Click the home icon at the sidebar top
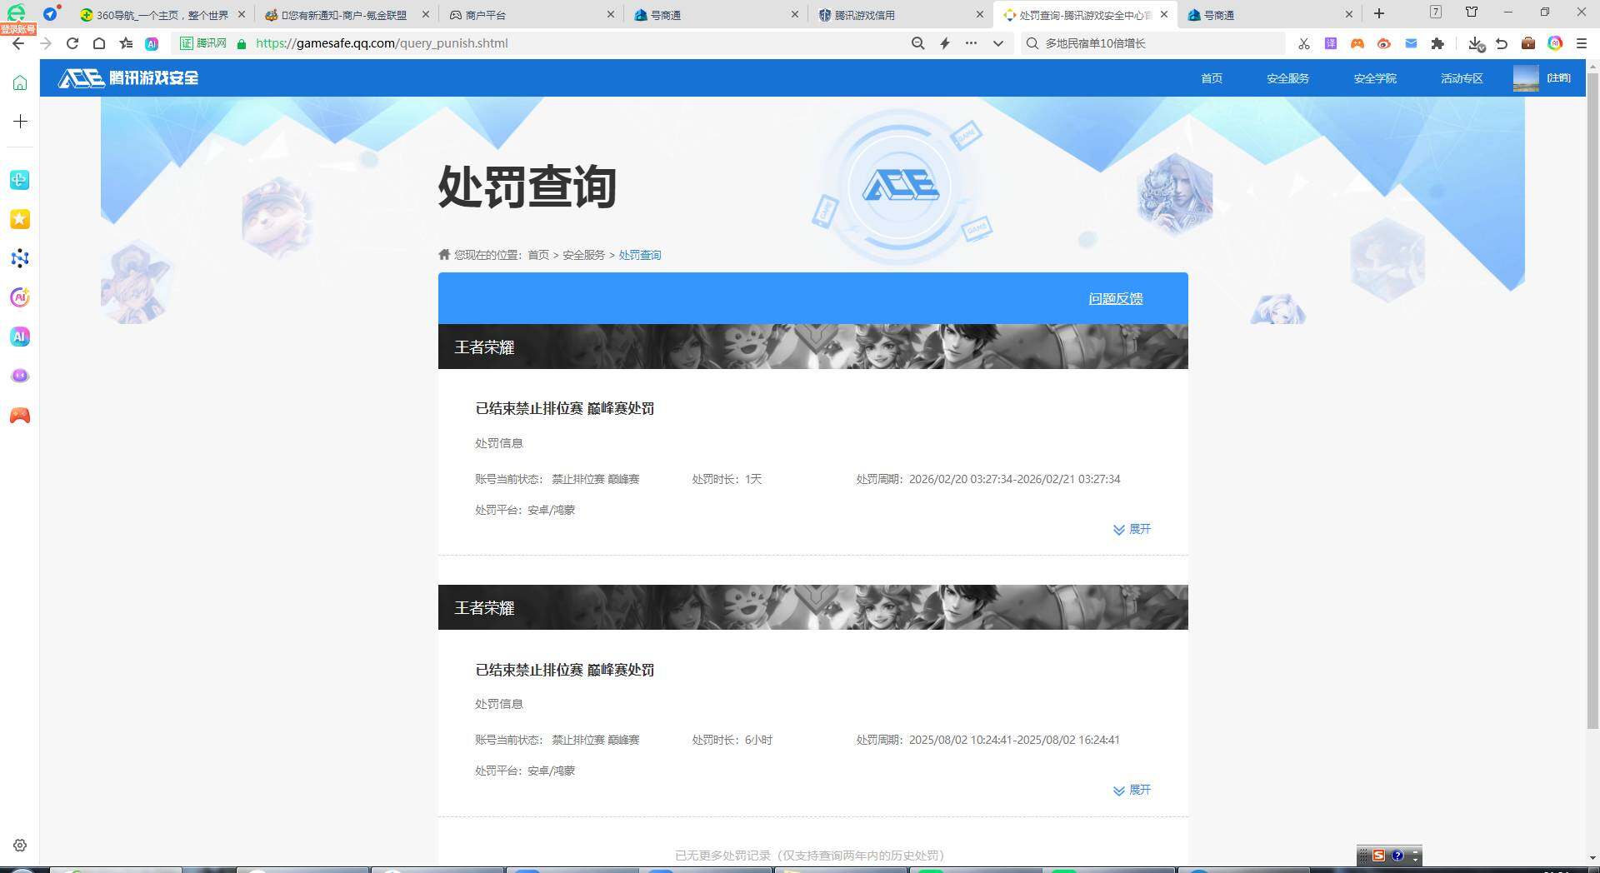 (19, 81)
